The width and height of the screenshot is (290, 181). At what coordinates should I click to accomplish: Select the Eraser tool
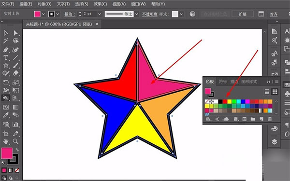pos(16,73)
